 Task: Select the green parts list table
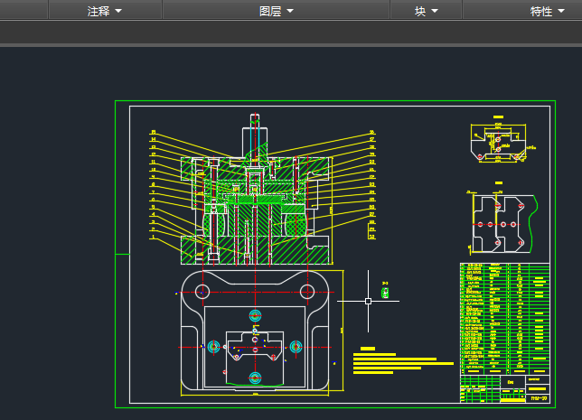(x=504, y=316)
